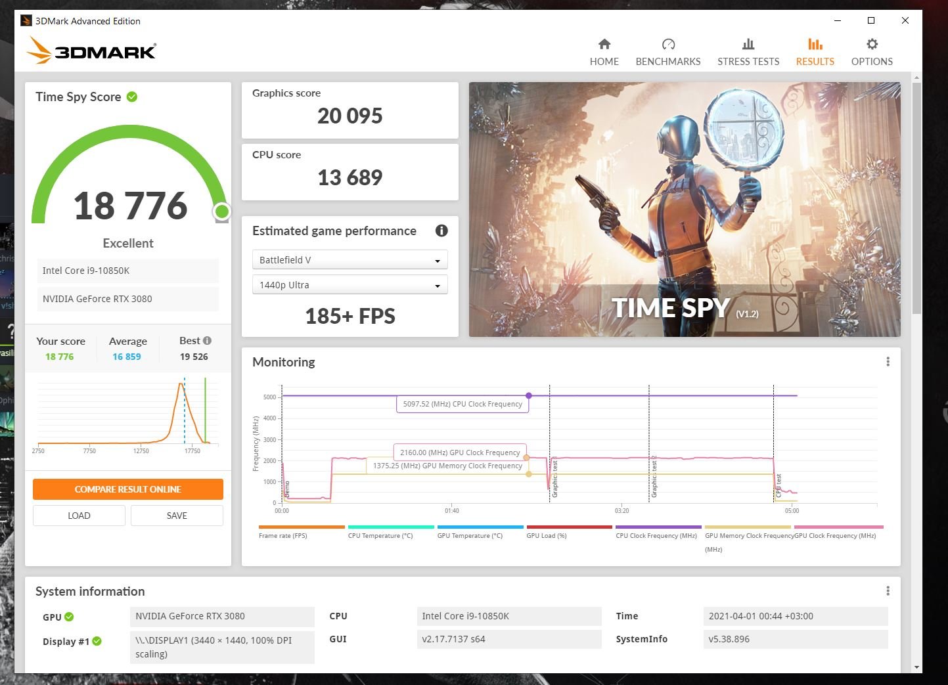Click the GPU clock frequency data point

(x=526, y=458)
